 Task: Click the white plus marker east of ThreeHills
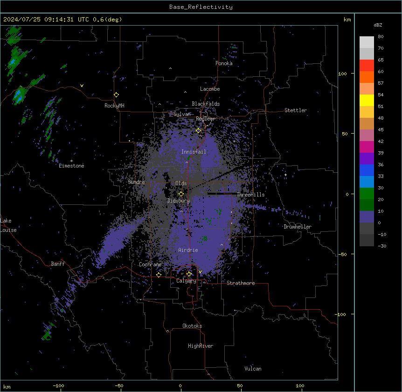tap(285, 175)
